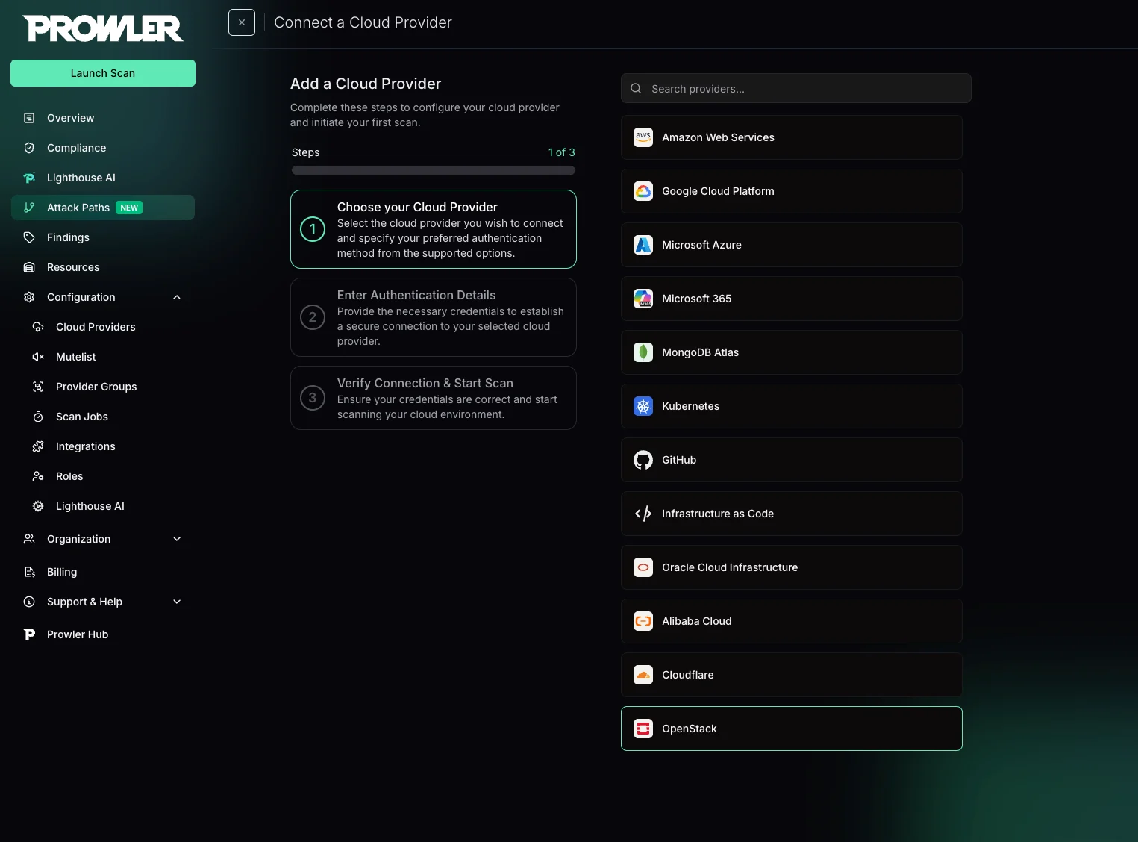
Task: Click the Google Cloud Platform logo
Action: click(x=643, y=191)
